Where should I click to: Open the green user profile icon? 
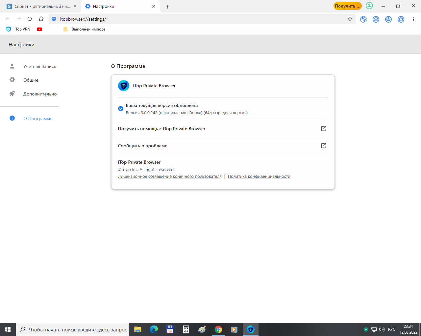(369, 6)
